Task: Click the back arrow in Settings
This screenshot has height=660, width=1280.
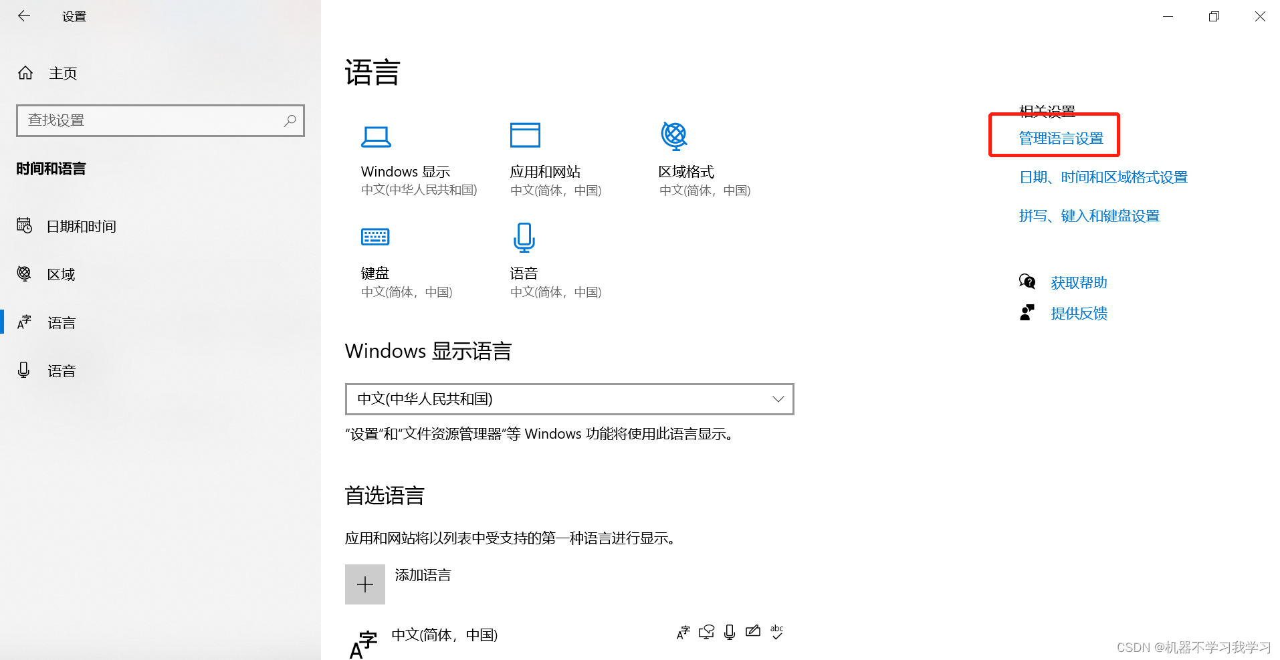Action: coord(24,16)
